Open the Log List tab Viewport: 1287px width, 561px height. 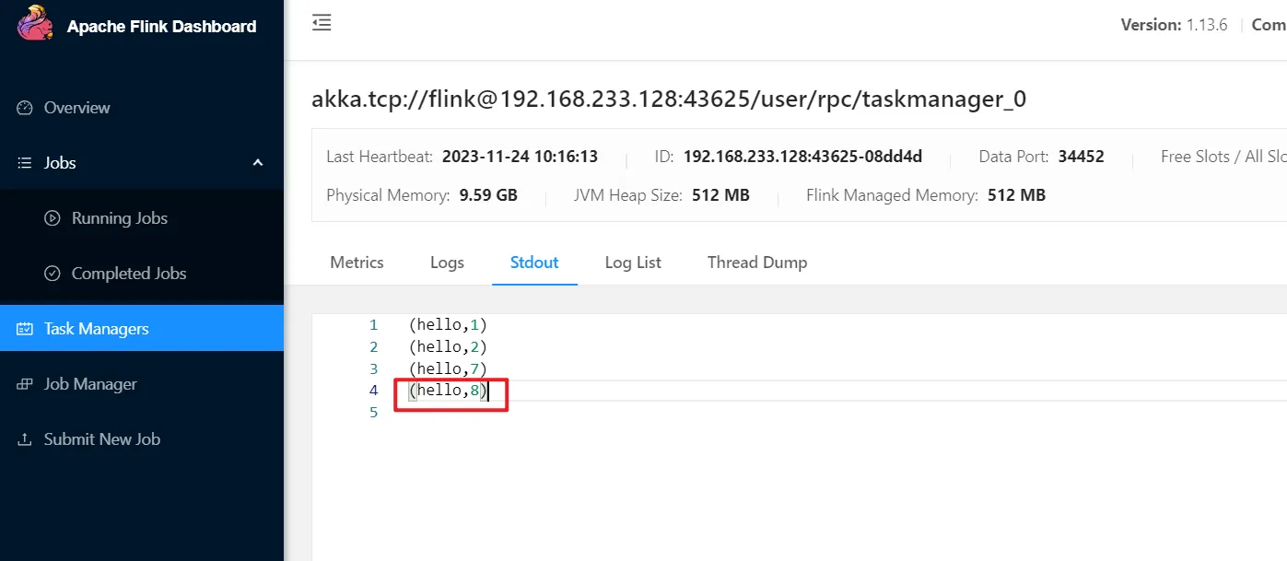tap(633, 263)
